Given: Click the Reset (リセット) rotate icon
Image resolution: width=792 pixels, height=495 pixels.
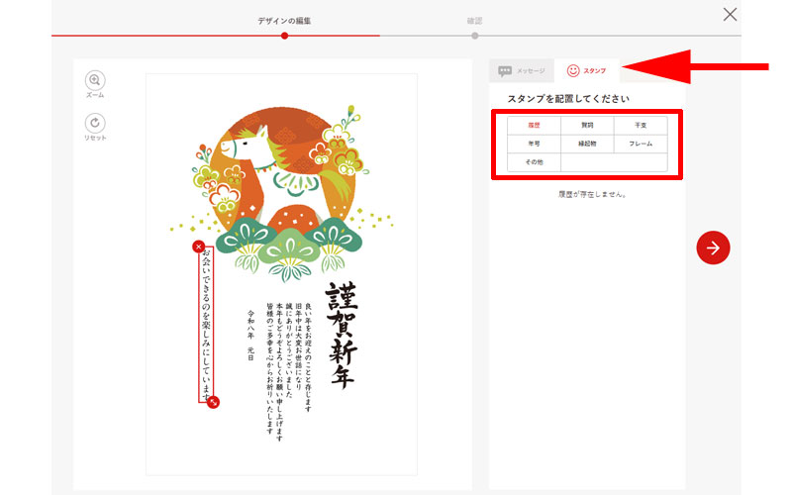Looking at the screenshot, I should [95, 123].
